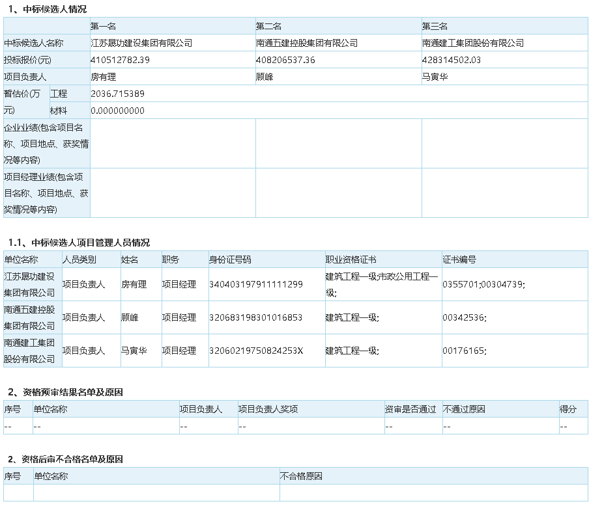Click the heading 1、中标候选人情况
The image size is (589, 506).
coord(48,9)
